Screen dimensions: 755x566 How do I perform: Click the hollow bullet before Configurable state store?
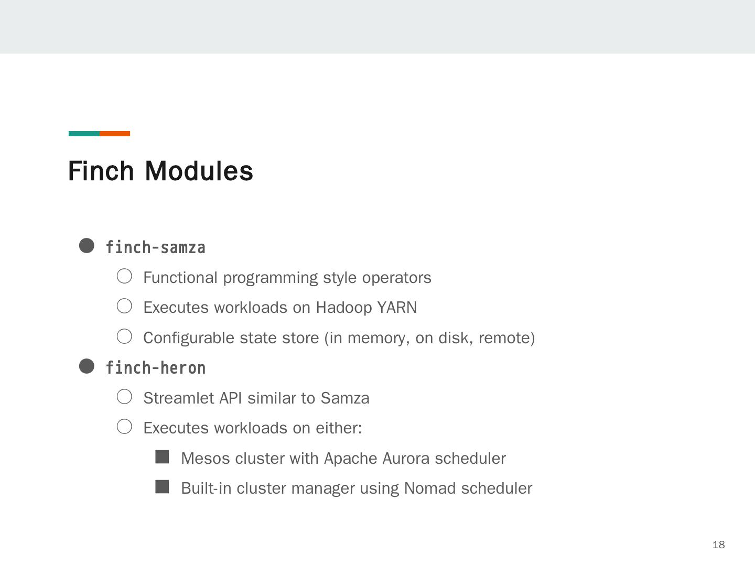point(124,336)
